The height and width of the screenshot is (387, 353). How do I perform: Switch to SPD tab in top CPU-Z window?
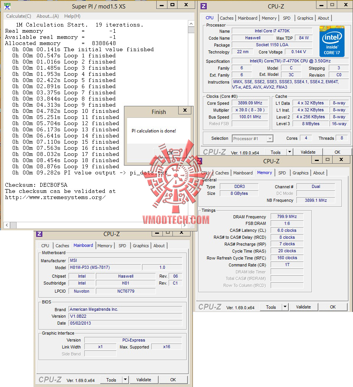[286, 18]
